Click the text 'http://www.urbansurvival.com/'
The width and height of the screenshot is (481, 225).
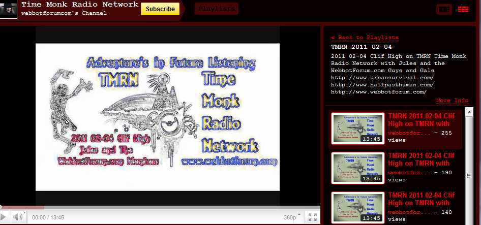click(382, 78)
